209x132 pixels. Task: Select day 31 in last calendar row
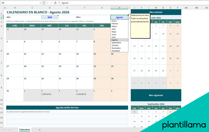[x=15, y=95]
